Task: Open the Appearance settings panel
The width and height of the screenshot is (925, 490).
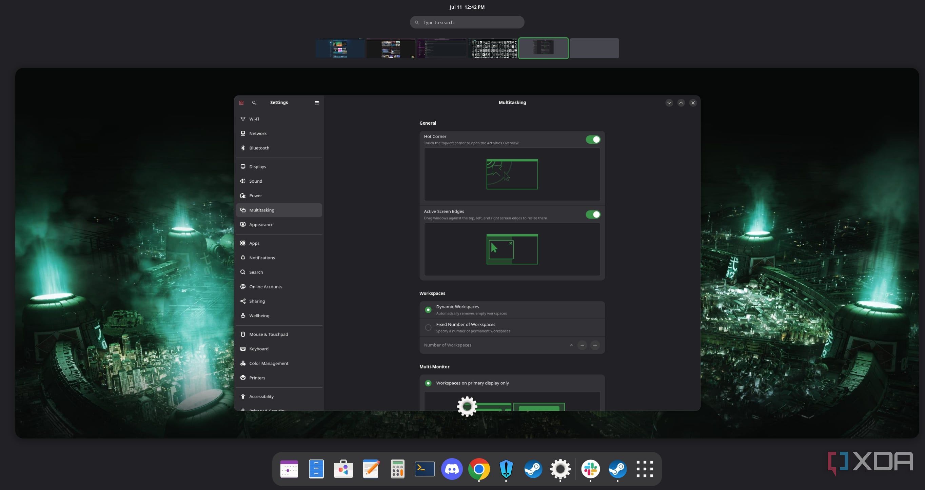Action: tap(279, 224)
